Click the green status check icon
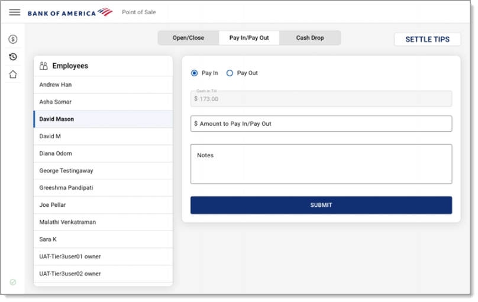The height and width of the screenshot is (302, 478). (x=13, y=282)
